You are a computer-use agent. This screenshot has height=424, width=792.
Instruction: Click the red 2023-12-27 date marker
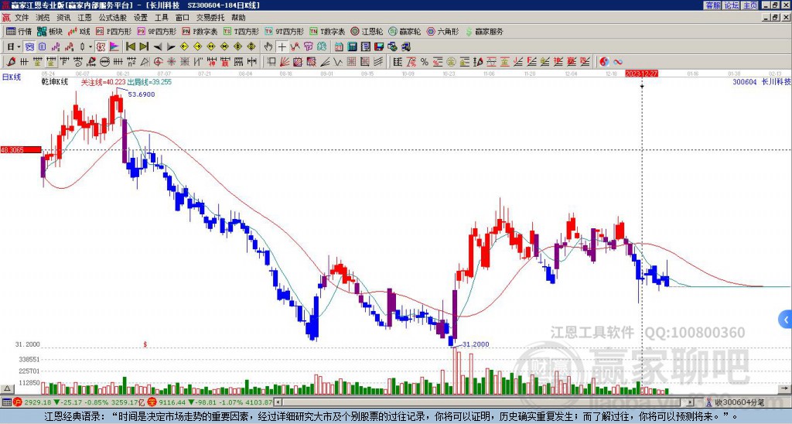pos(641,74)
